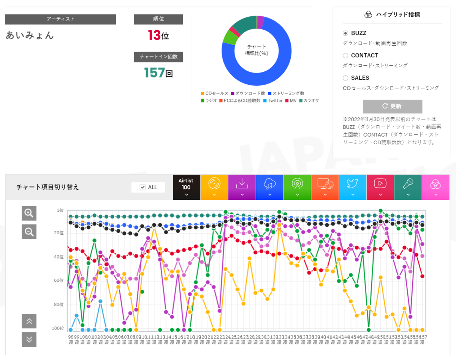Expand chevron under the Twitter tab

353,195
